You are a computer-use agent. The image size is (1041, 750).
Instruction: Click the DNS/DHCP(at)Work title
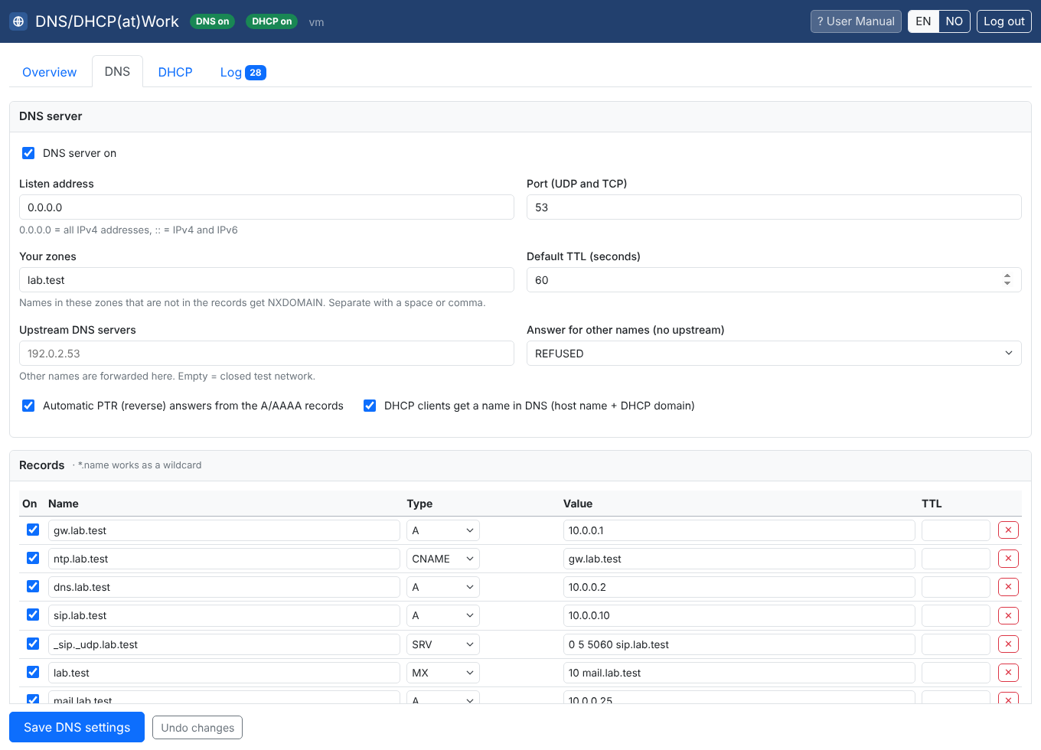[x=107, y=21]
